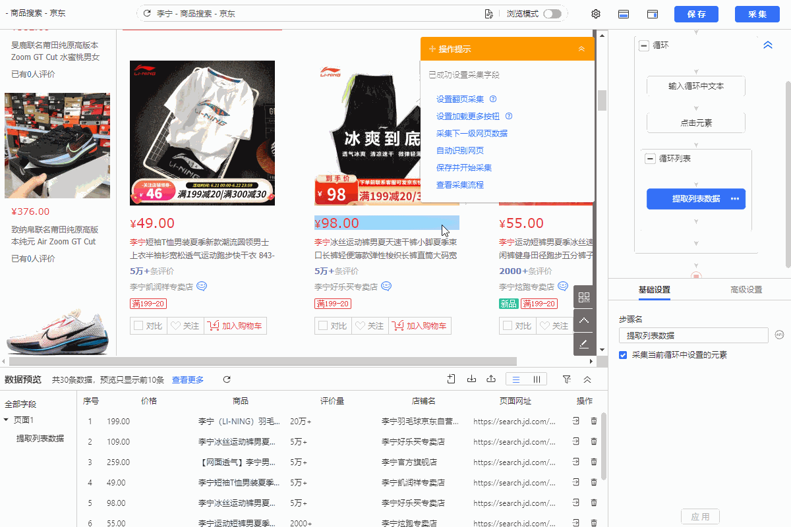Click help icon next to 设置翻页采集

493,99
